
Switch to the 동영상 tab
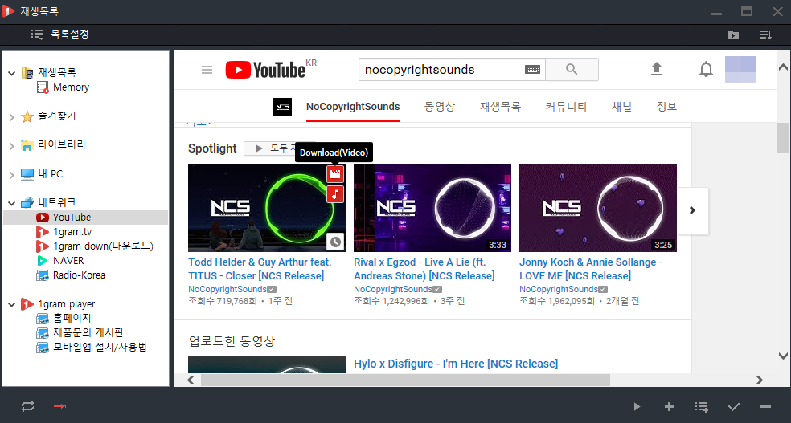click(x=440, y=107)
